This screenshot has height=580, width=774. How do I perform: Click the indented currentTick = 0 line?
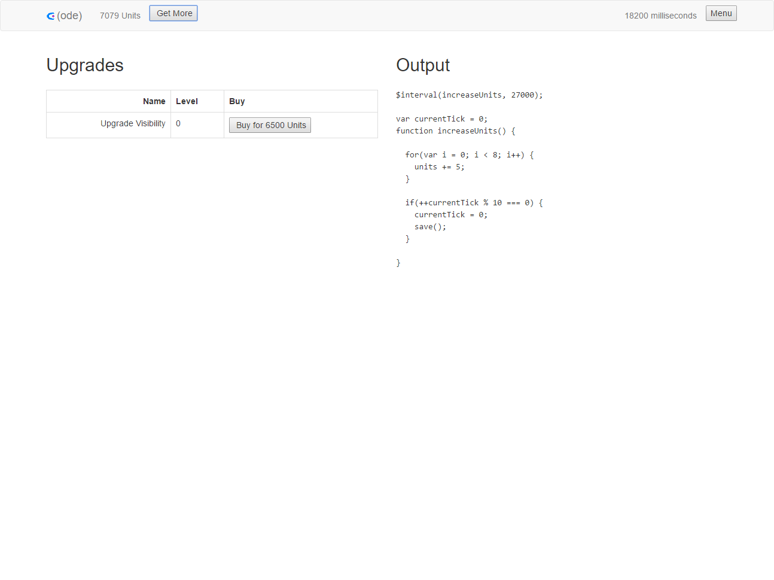[x=451, y=215]
